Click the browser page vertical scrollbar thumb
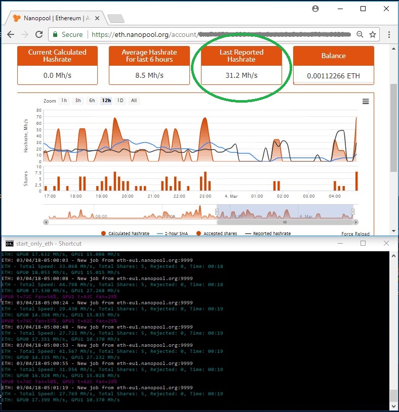Image resolution: width=399 pixels, height=412 pixels. tap(393, 128)
